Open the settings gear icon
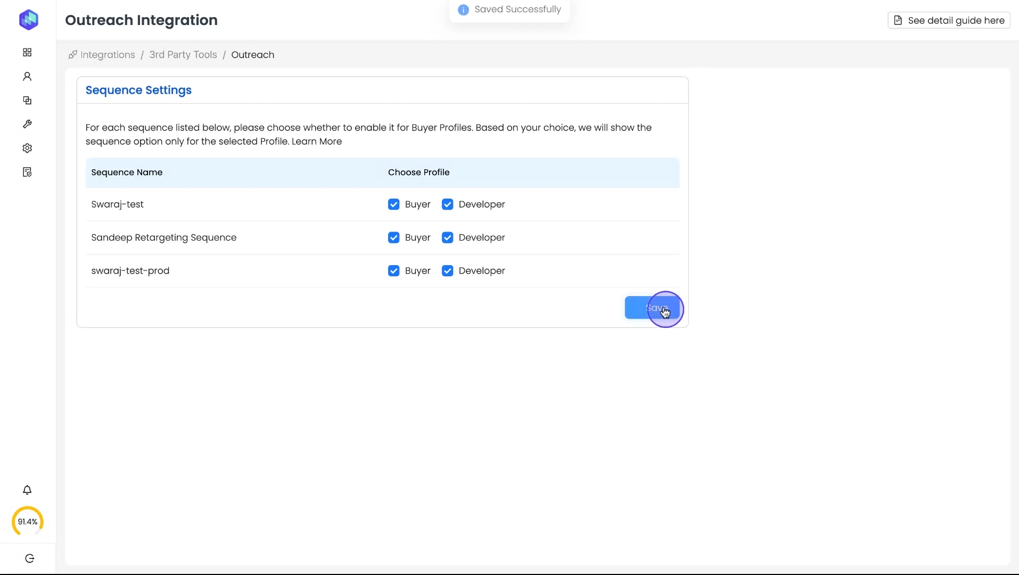Viewport: 1019px width, 575px height. [27, 148]
